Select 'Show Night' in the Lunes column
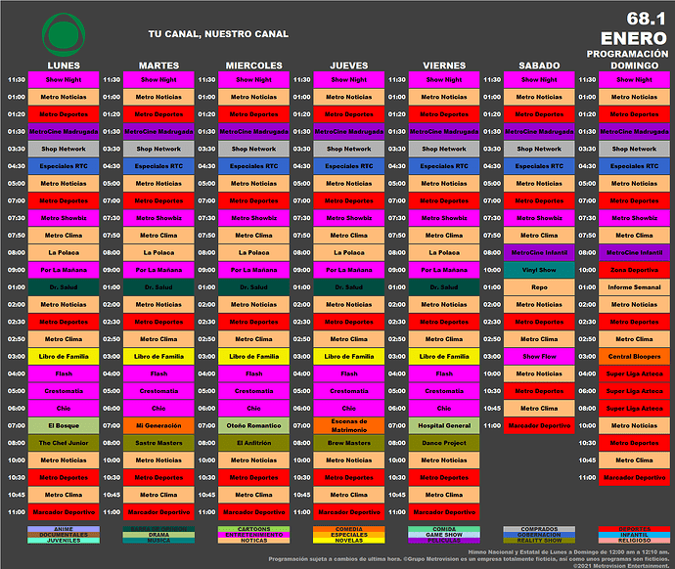 (64, 80)
